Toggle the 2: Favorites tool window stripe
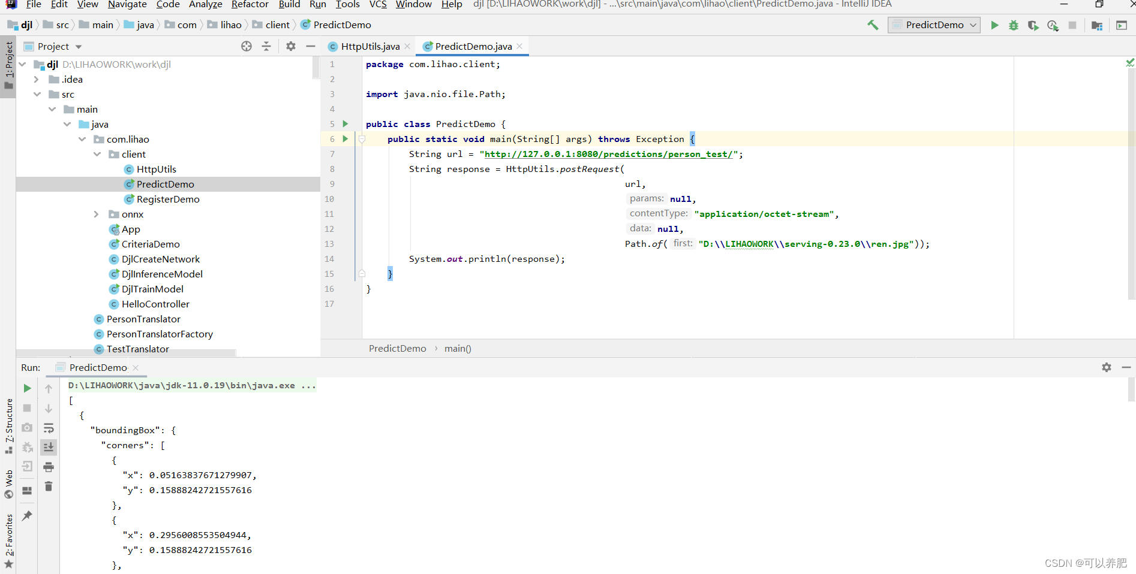Viewport: 1136px width, 574px height. pyautogui.click(x=8, y=541)
